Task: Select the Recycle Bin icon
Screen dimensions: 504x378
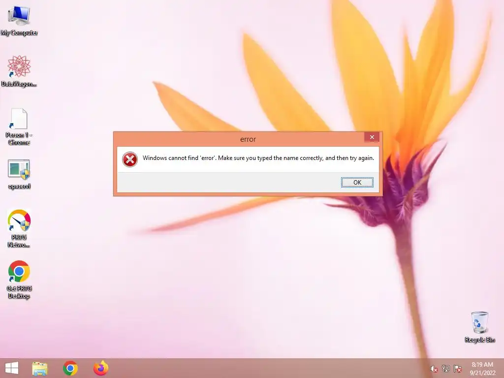Action: click(479, 327)
